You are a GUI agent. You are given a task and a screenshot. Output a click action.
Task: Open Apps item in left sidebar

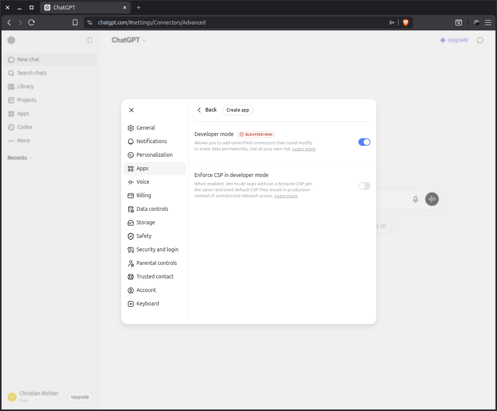[51, 113]
